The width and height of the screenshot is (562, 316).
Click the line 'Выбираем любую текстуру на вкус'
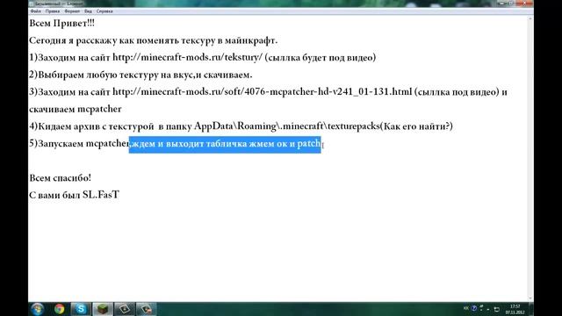click(x=116, y=75)
